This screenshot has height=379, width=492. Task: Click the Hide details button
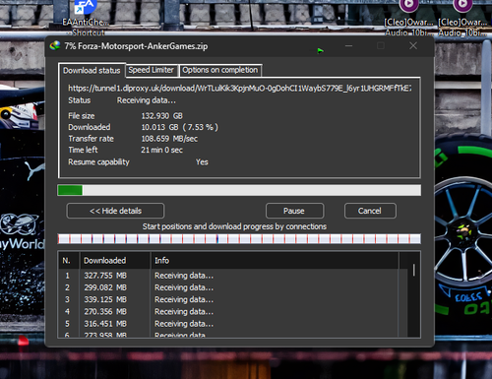click(x=115, y=211)
